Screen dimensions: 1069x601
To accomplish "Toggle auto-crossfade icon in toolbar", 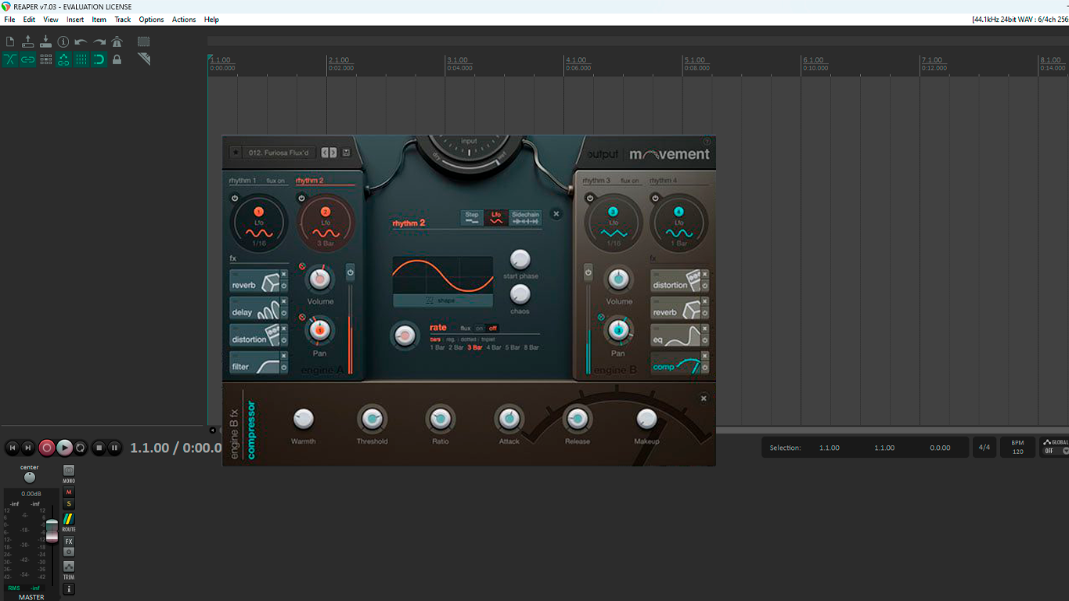I will pyautogui.click(x=10, y=59).
